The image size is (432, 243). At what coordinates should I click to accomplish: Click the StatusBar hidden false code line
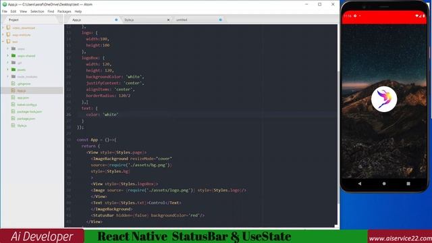coord(148,215)
